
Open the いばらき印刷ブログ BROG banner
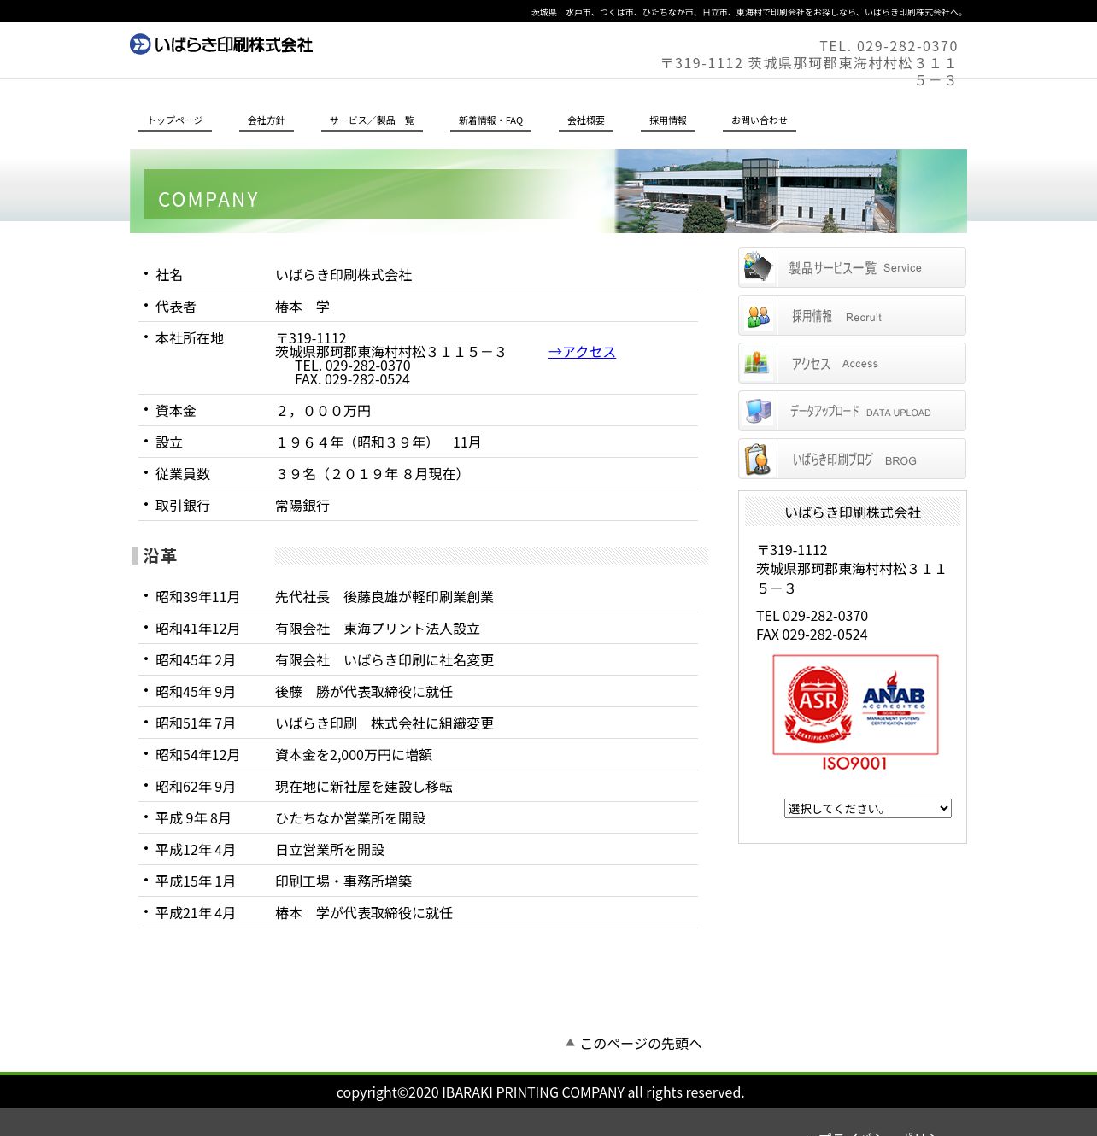853,459
